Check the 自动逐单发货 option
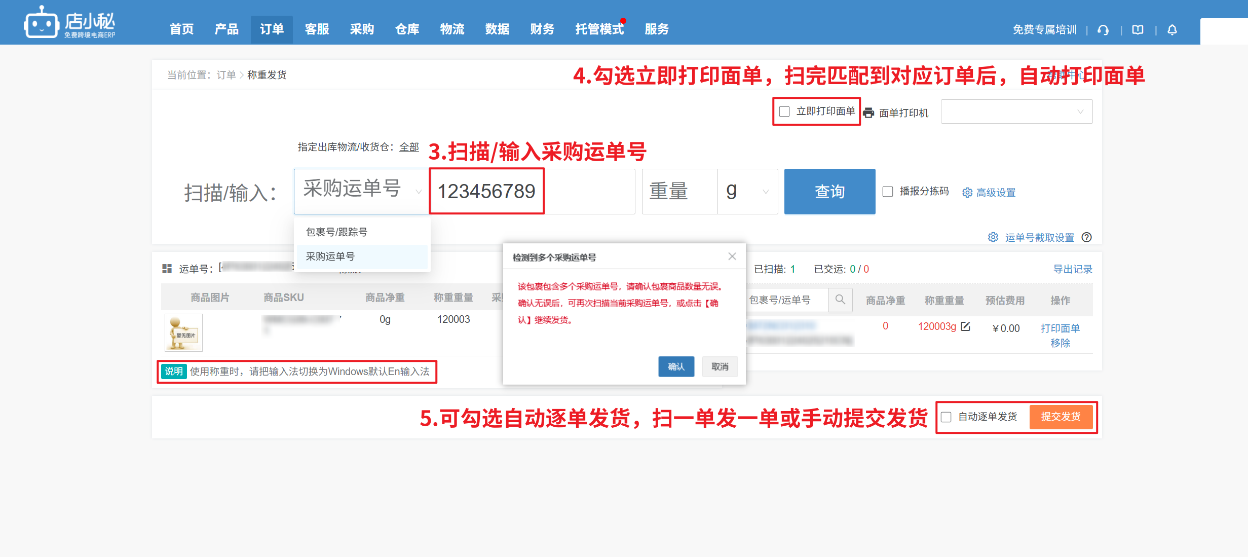 click(946, 417)
